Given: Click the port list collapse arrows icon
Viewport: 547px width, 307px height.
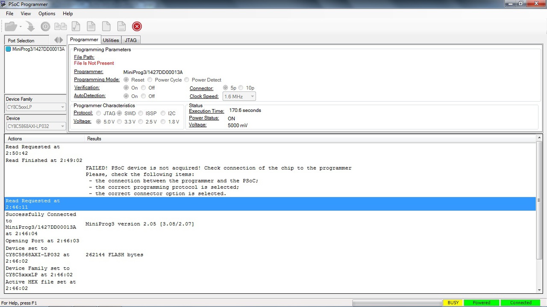Looking at the screenshot, I should (x=59, y=40).
